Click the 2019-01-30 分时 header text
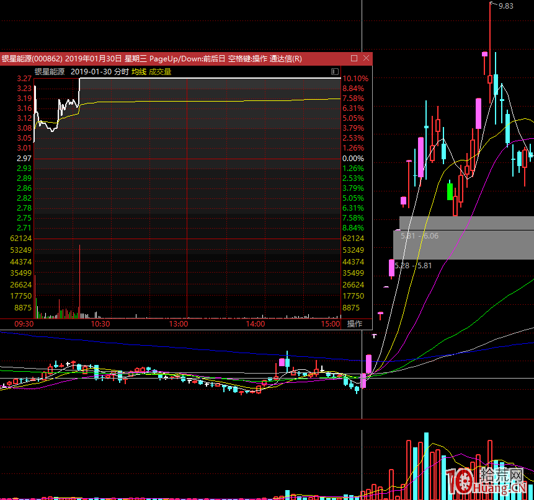Screen dimensions: 534x500 pos(99,72)
